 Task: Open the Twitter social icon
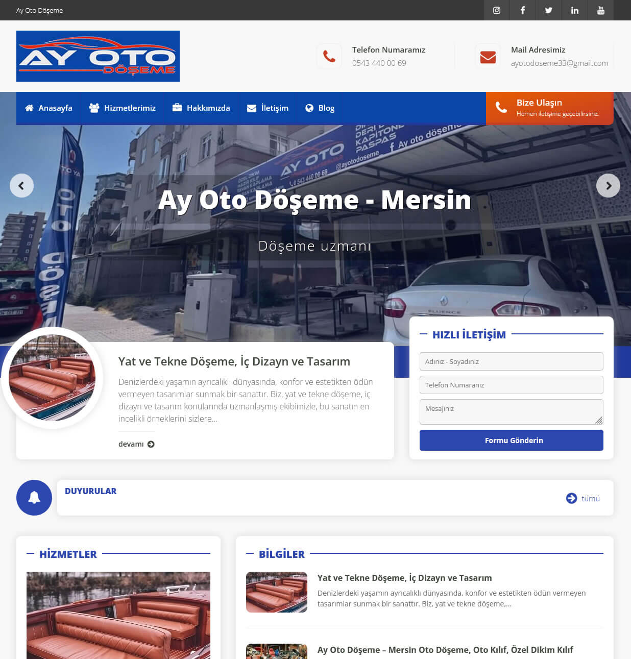coord(548,10)
